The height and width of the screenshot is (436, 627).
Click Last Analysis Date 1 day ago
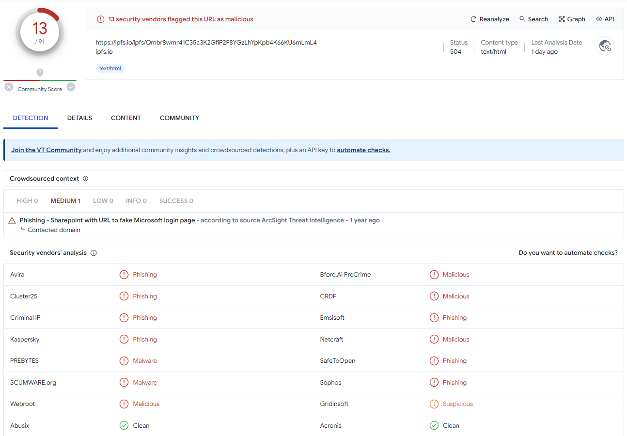[x=544, y=52]
